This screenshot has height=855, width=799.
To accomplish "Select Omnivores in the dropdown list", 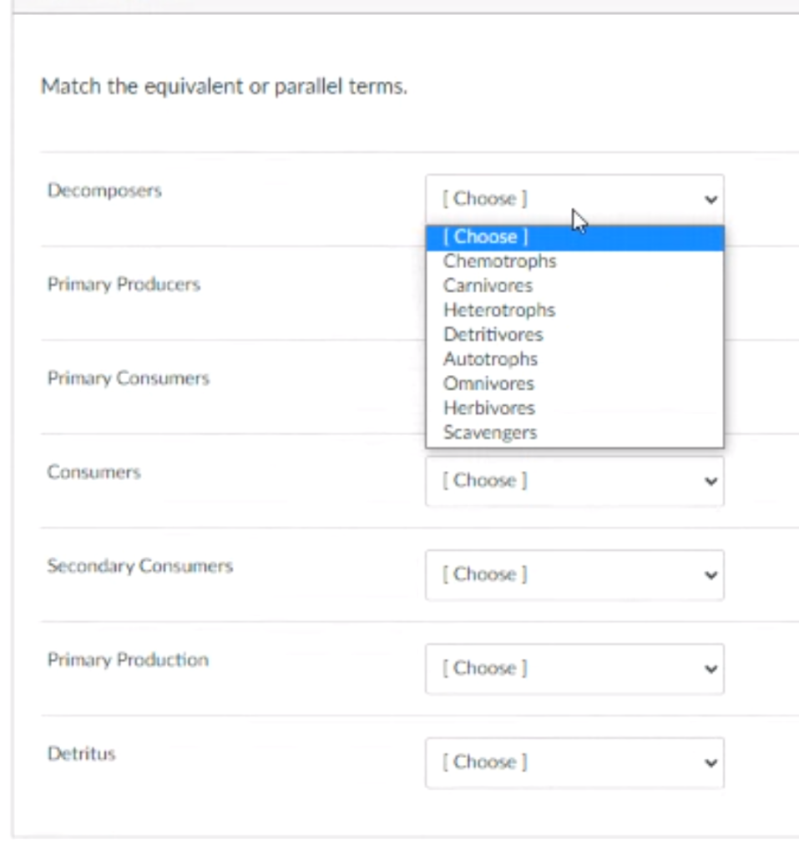I will tap(488, 383).
